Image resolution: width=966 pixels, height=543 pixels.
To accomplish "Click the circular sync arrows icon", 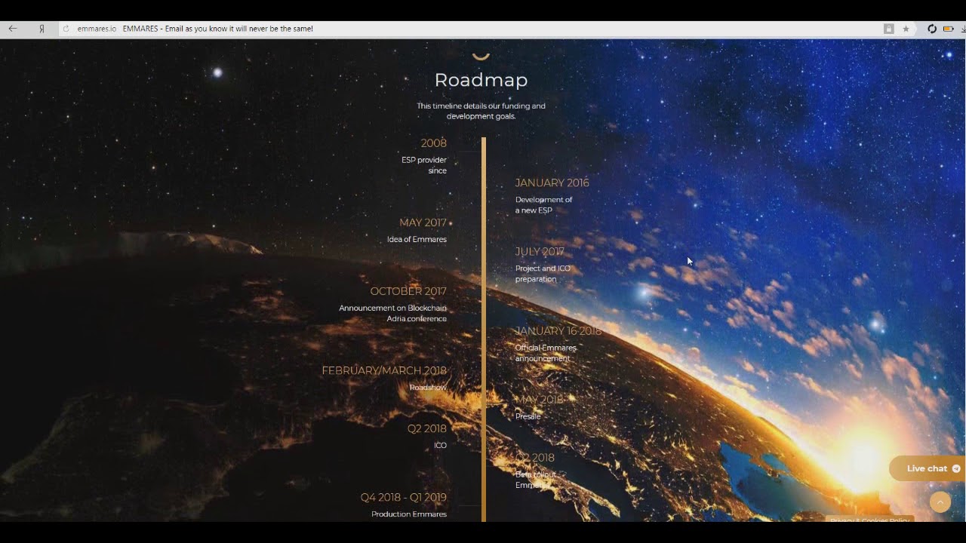I will click(x=932, y=29).
